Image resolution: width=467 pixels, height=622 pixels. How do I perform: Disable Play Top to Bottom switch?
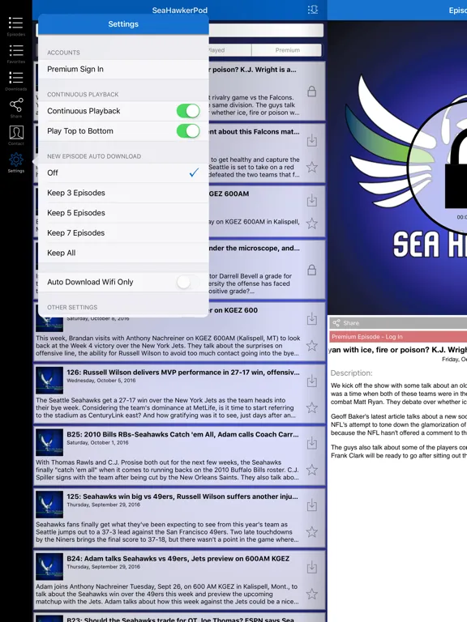click(188, 131)
